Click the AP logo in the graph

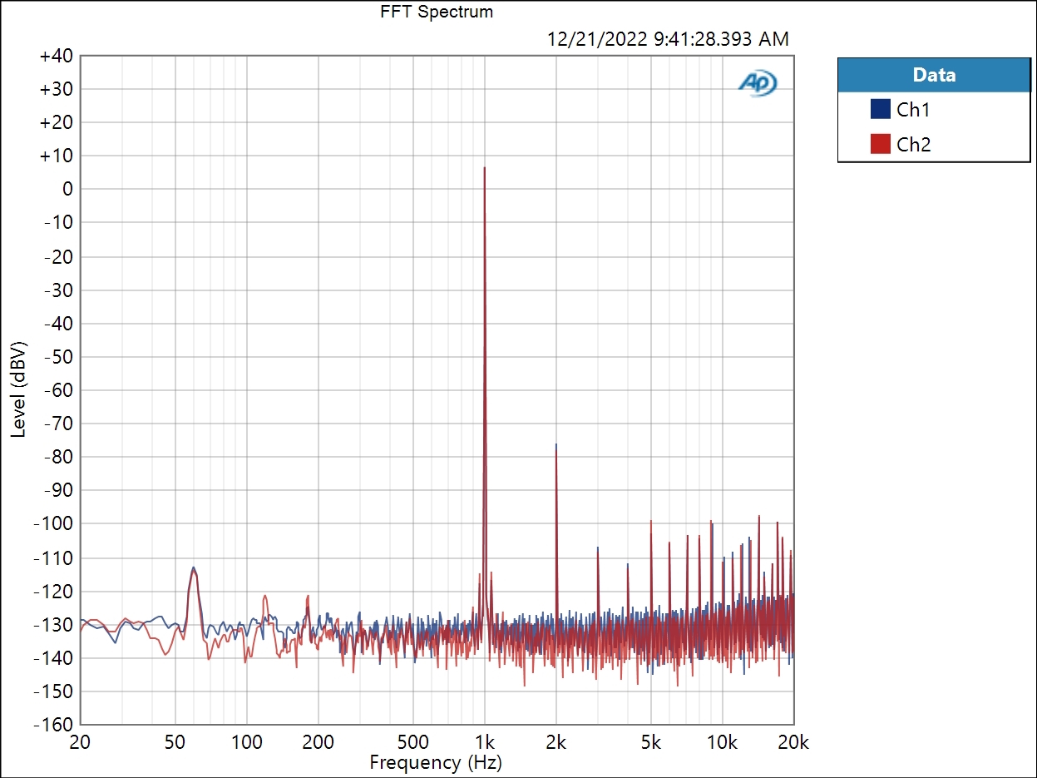758,82
